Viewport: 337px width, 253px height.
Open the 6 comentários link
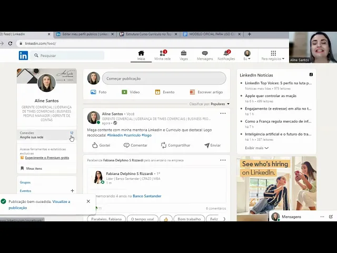[x=216, y=209]
